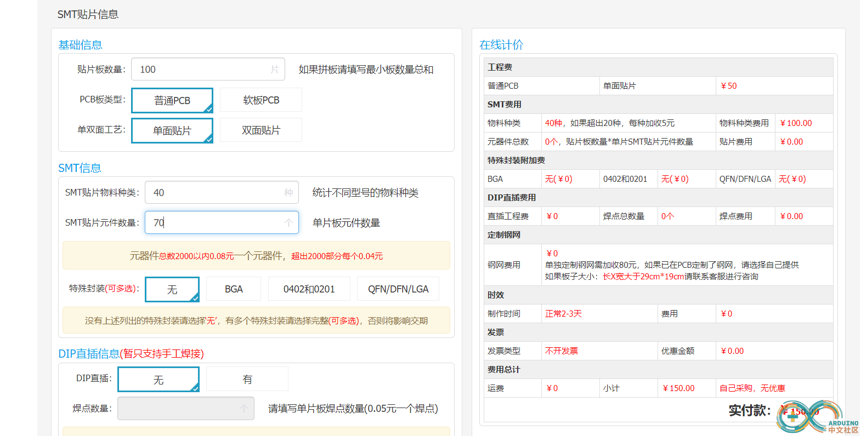Click the 统计不同型号的物料种类 hint
Viewport: 861px width, 436px height.
[x=365, y=193]
